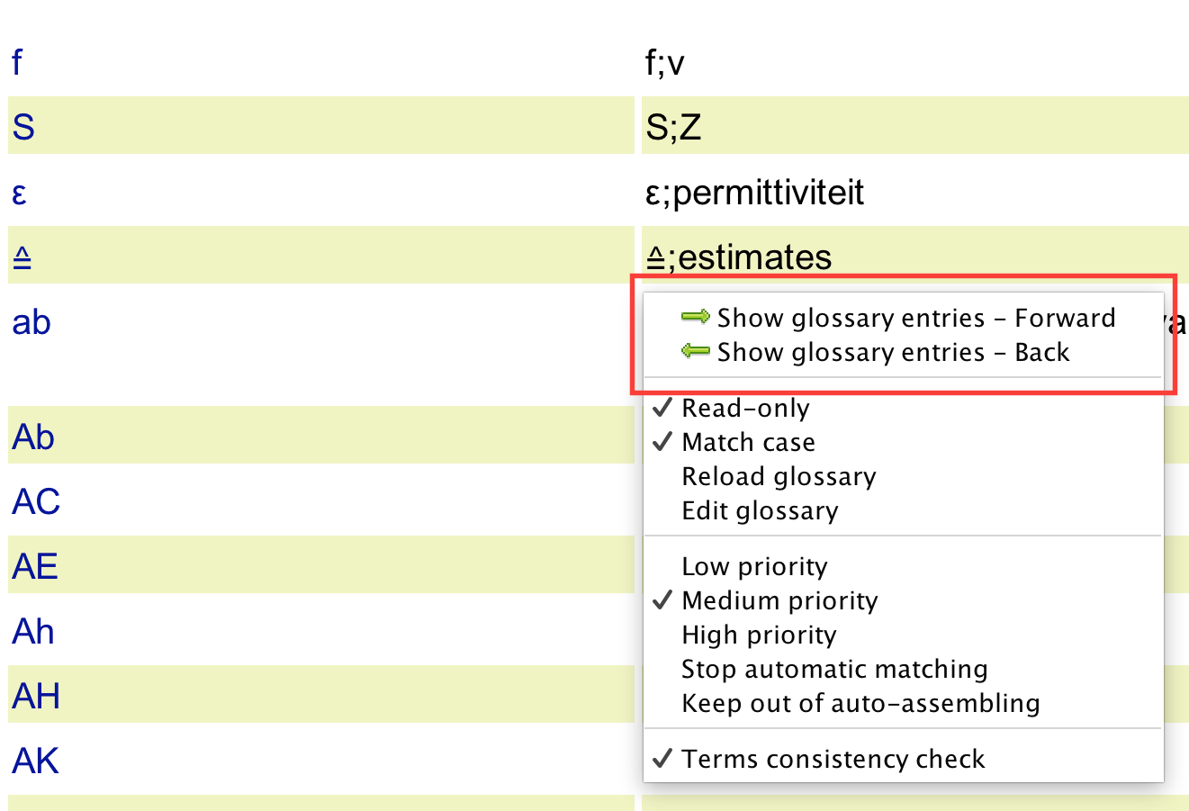Disable Terms consistency check
The height and width of the screenshot is (811, 1189).
(833, 759)
